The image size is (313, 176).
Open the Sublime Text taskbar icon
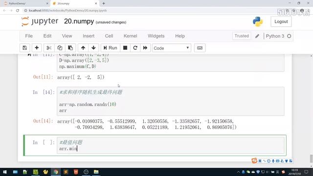(66, 172)
